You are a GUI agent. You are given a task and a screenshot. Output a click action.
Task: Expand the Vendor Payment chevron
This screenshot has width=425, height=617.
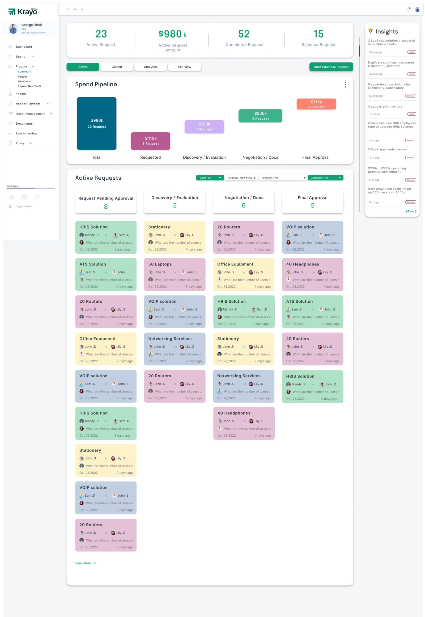48,104
